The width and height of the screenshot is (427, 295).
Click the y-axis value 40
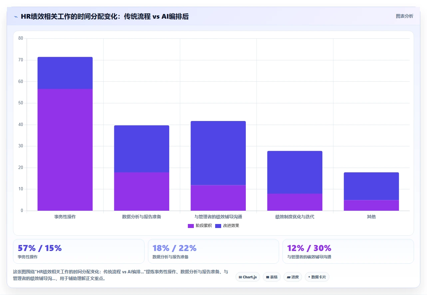21,125
